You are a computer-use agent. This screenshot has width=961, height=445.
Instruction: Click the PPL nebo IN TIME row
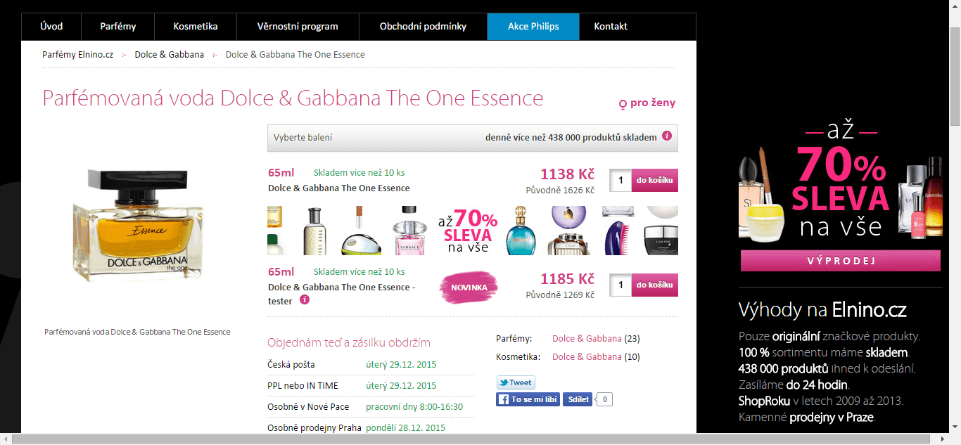(371, 386)
